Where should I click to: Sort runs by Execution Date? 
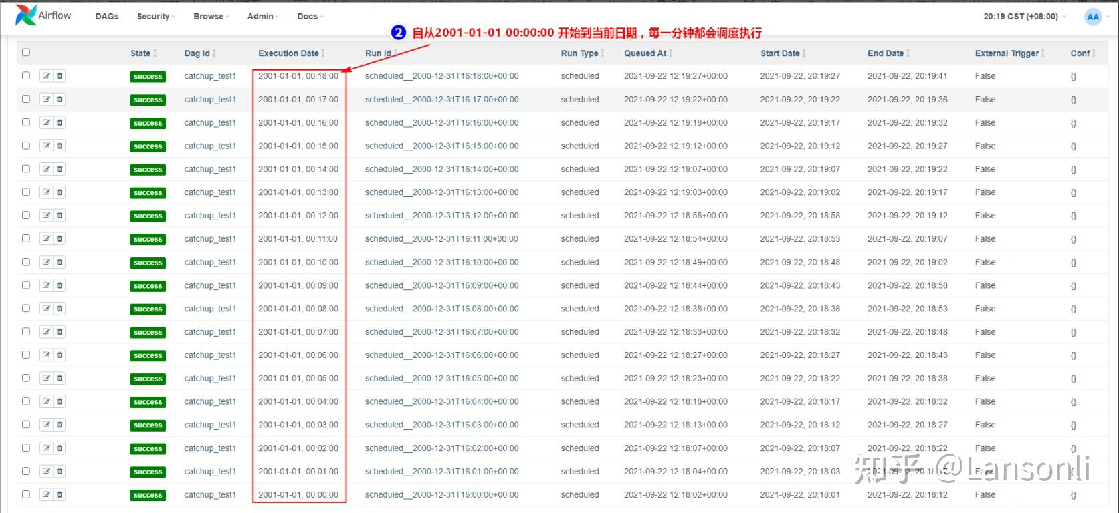click(292, 53)
